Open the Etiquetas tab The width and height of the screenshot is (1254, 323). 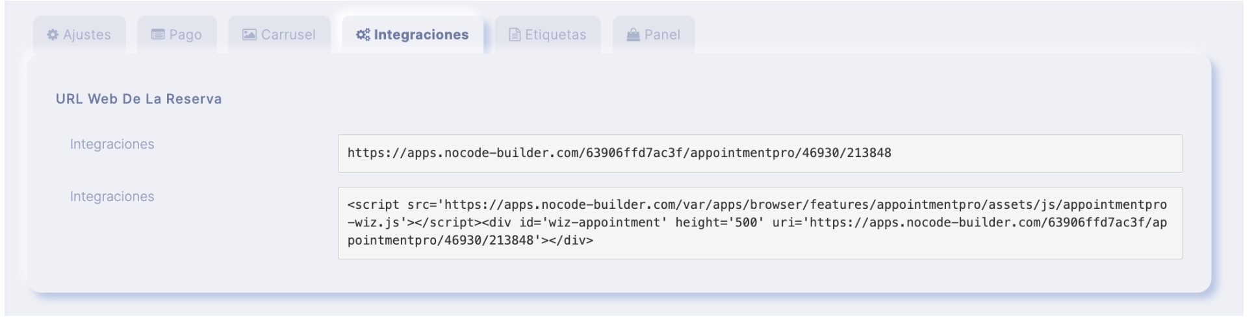(x=548, y=35)
